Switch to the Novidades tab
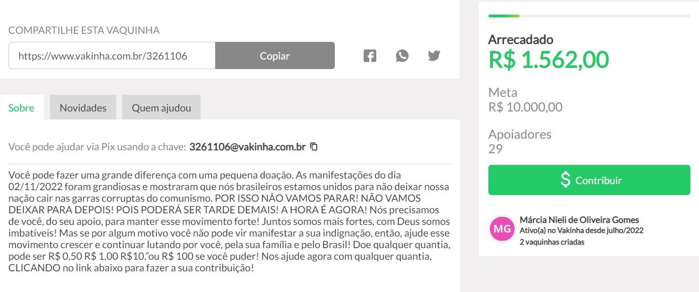The image size is (699, 292). (83, 107)
